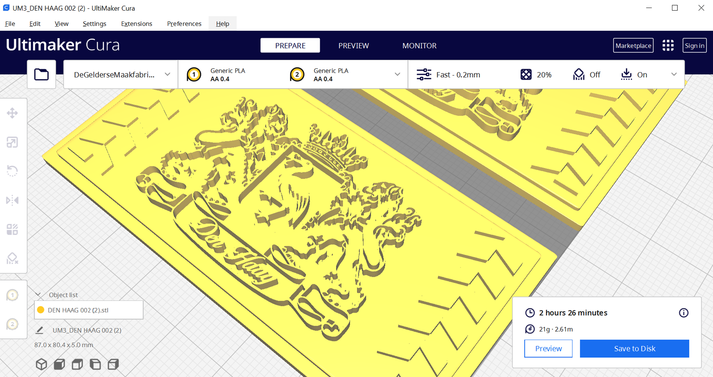
Task: Switch to the MONITOR stage
Action: (419, 45)
